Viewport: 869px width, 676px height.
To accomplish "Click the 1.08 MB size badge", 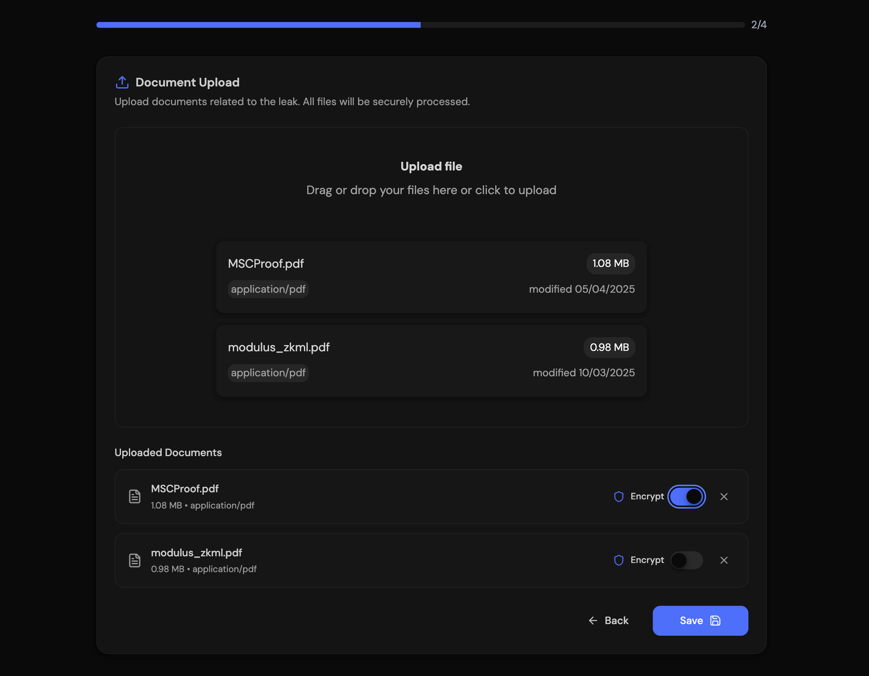I will (x=610, y=264).
